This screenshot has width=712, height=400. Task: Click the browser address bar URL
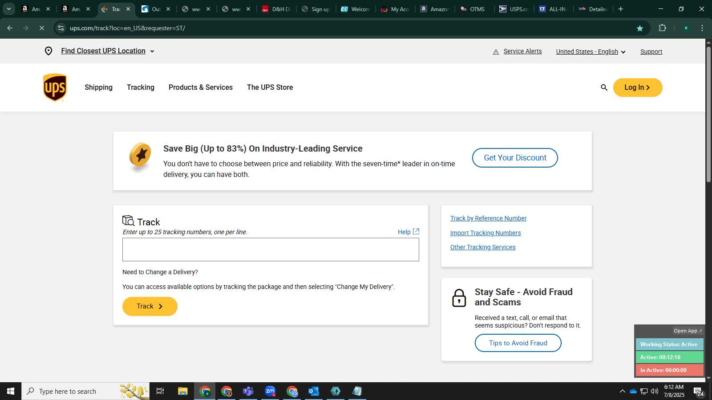(127, 28)
